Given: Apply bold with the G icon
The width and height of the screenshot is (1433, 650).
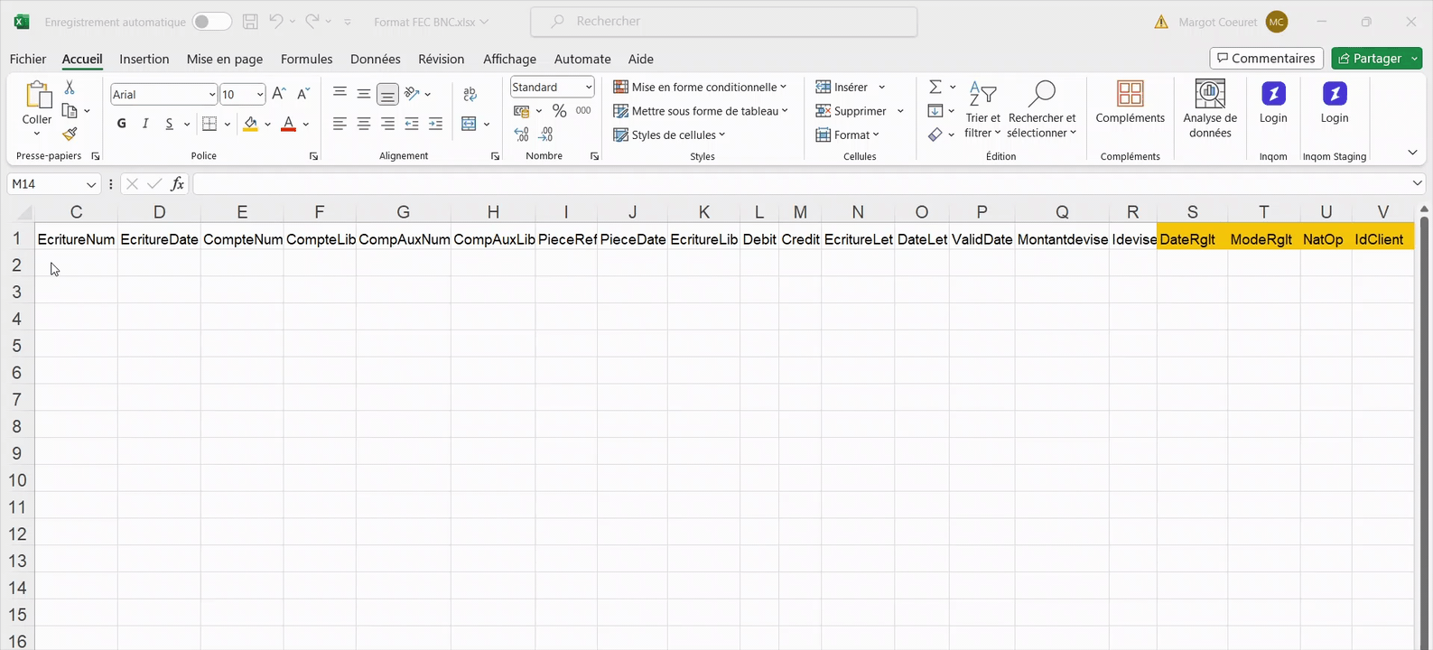Looking at the screenshot, I should (x=122, y=124).
